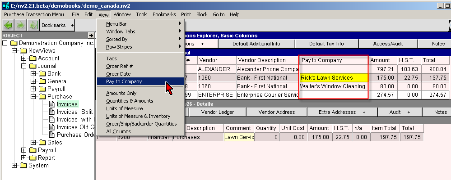Click the green back arrow icon
451x180 pixels.
click(8, 25)
